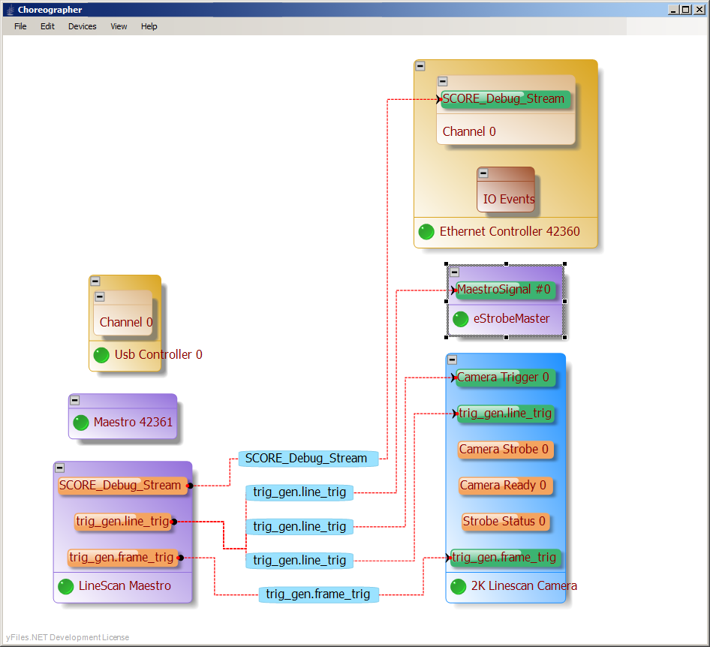Collapse the IO Events node
The height and width of the screenshot is (647, 710).
pos(483,173)
